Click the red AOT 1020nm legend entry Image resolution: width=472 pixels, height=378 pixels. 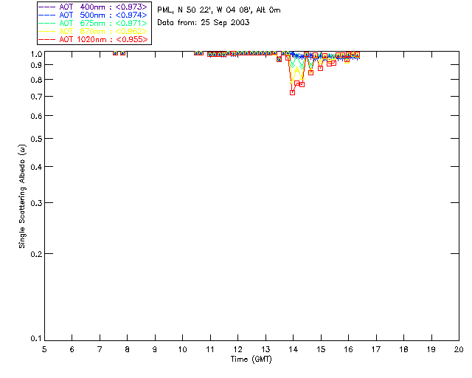click(94, 39)
